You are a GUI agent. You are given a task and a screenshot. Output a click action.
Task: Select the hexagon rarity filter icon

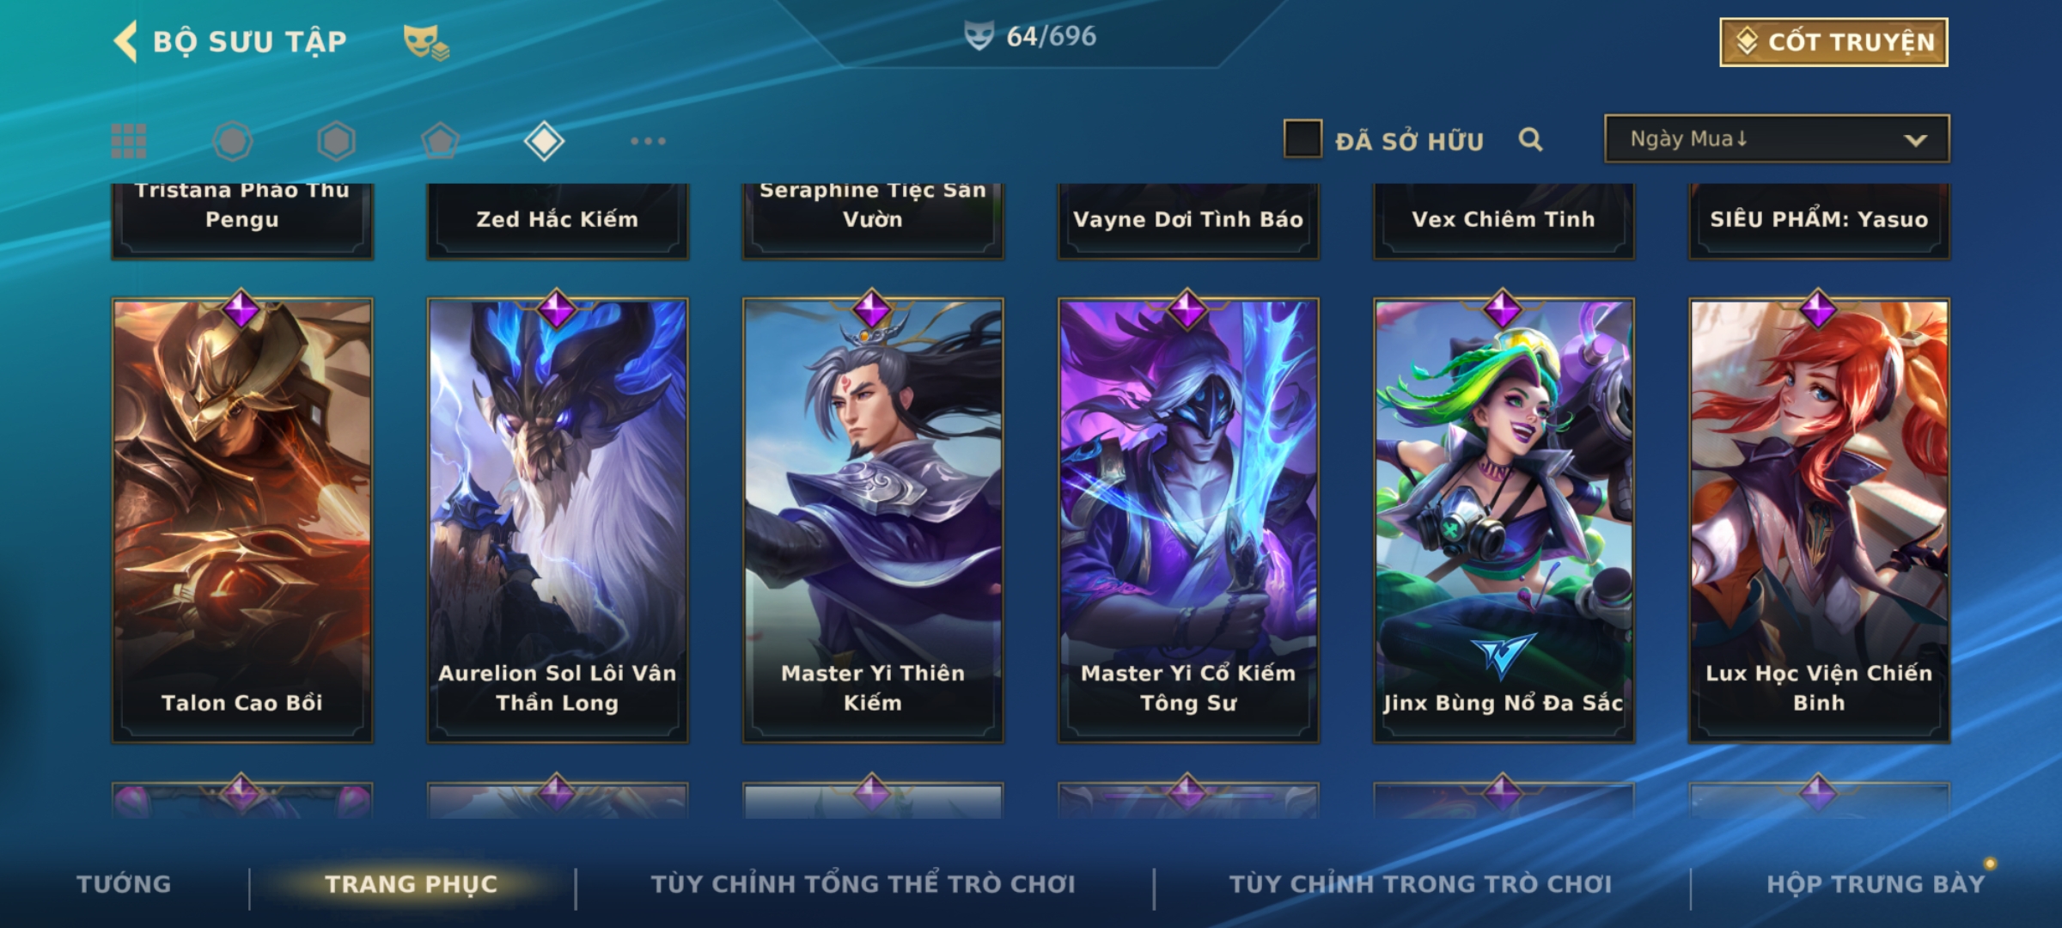[x=336, y=141]
